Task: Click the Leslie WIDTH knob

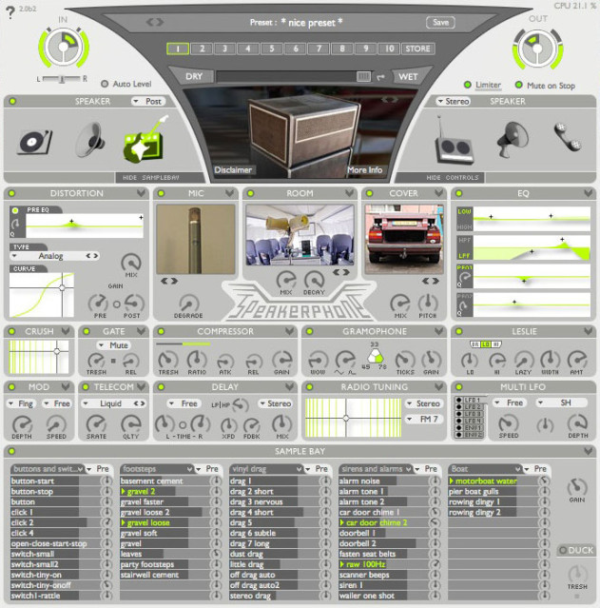Action: pos(550,360)
